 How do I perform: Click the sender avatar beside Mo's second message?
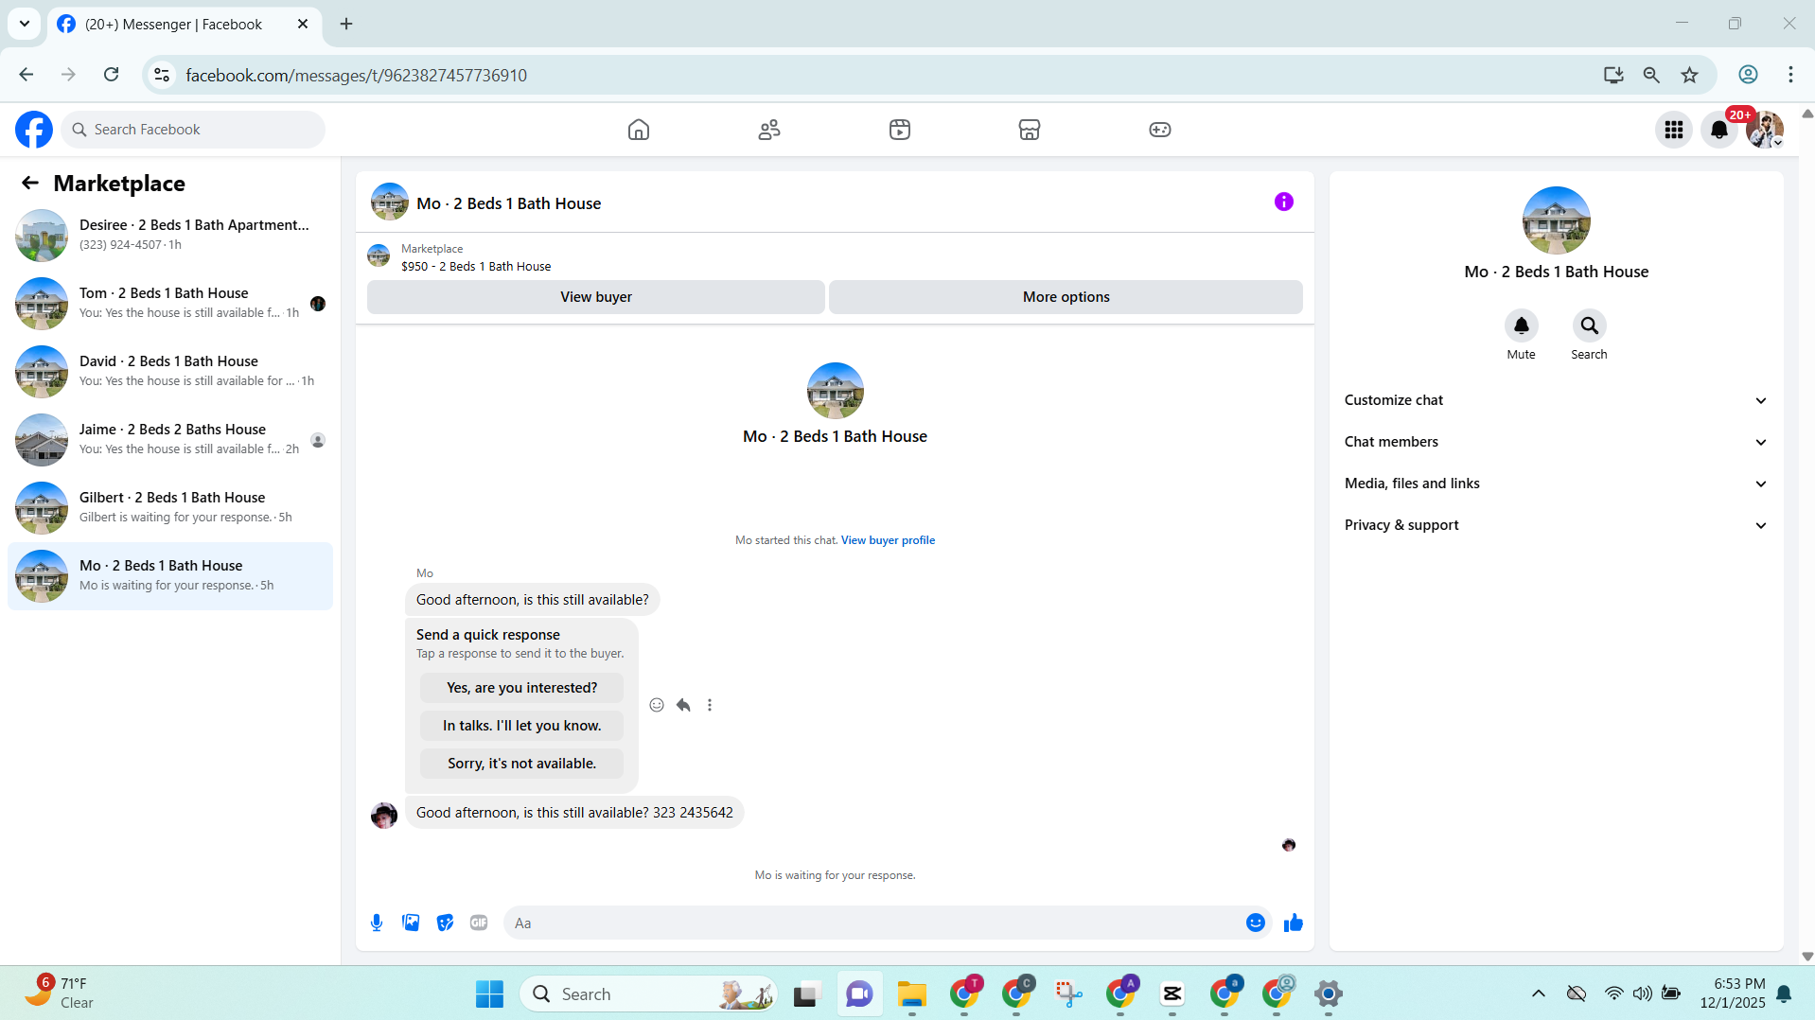click(x=384, y=816)
